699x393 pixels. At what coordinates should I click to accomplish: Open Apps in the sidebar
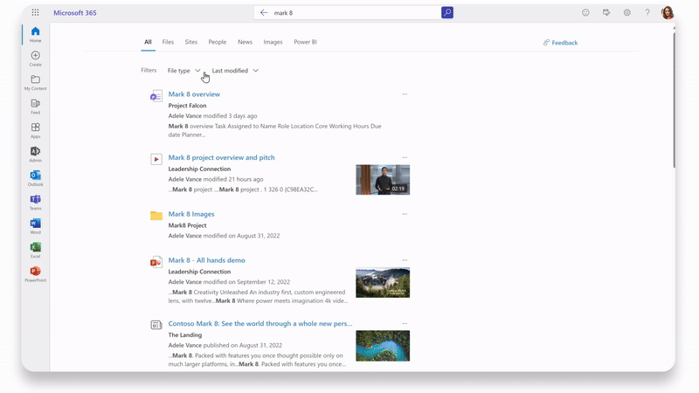point(35,130)
